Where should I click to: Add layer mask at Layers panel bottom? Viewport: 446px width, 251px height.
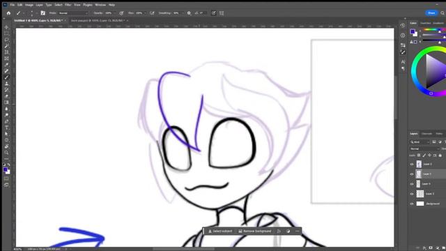[x=431, y=248]
